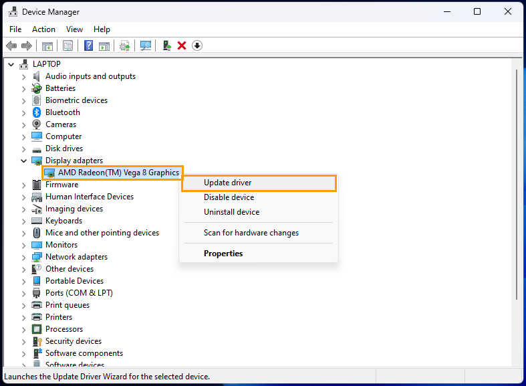Image resolution: width=526 pixels, height=386 pixels.
Task: Click the Bluetooth category icon
Action: (37, 112)
